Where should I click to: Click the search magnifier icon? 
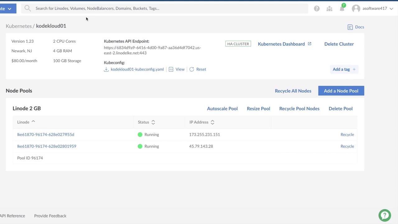point(28,8)
